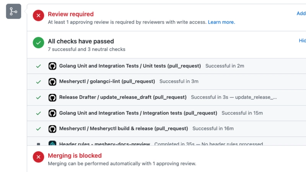Open Golang Integration tests (pull_request) check

point(138,113)
